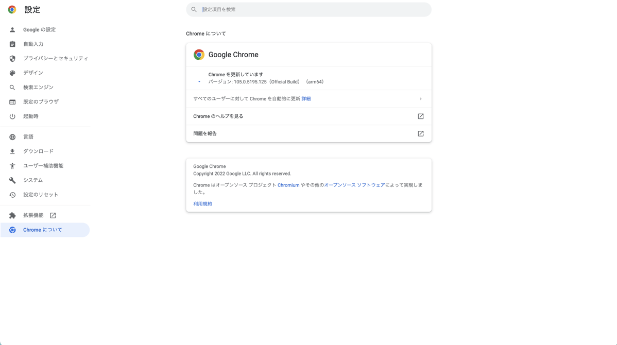Expand the auto-update for all users chevron
This screenshot has height=345, width=617.
pyautogui.click(x=421, y=99)
